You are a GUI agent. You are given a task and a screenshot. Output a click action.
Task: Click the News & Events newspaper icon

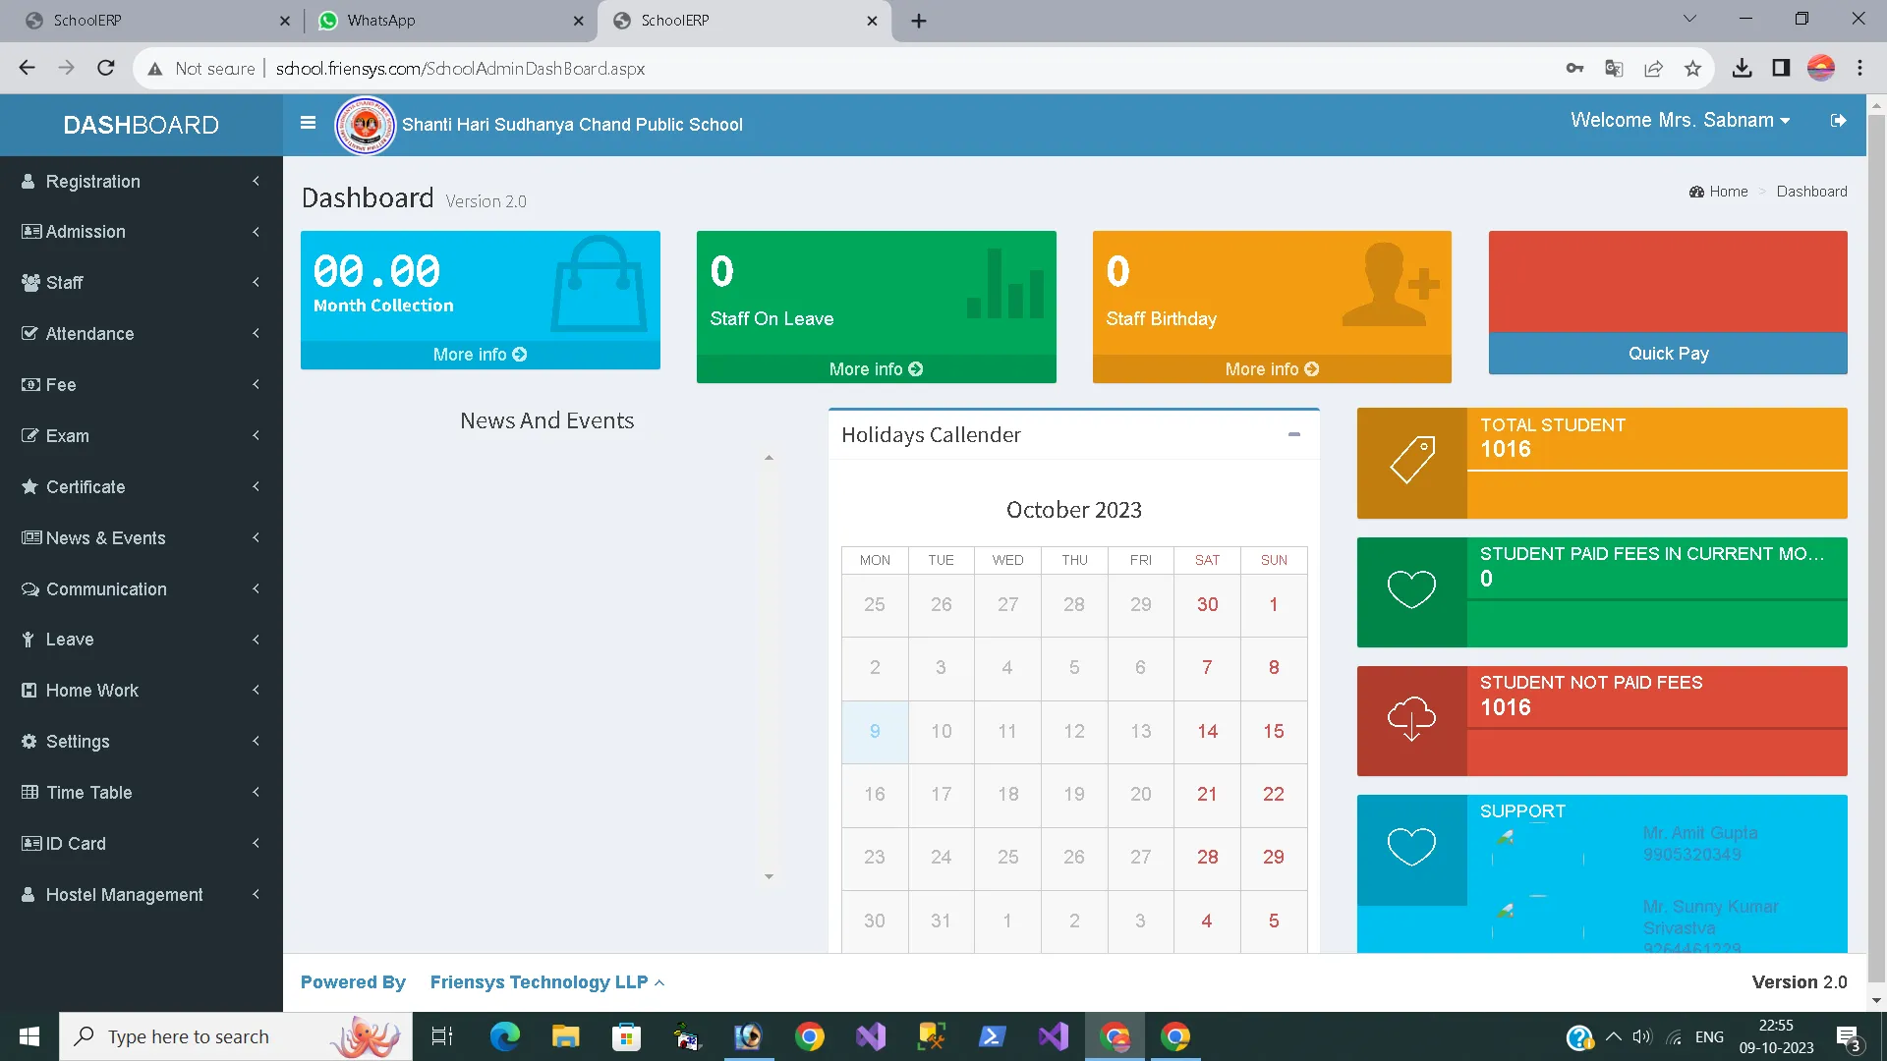pyautogui.click(x=31, y=537)
